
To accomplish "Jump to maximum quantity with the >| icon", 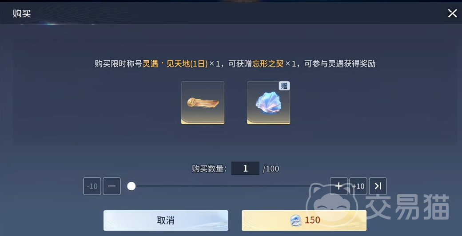I will 378,186.
